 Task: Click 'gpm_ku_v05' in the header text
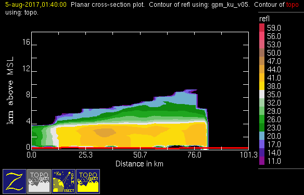tap(230, 5)
